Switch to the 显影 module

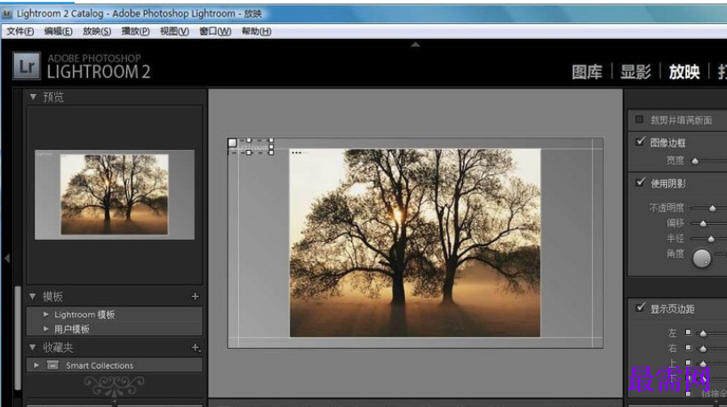(x=635, y=72)
